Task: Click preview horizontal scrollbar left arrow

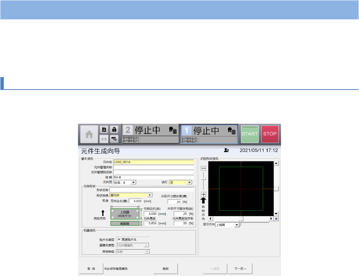Action: 210,218
